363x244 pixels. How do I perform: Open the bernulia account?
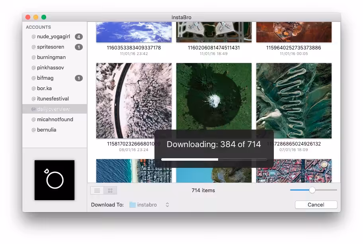click(46, 130)
